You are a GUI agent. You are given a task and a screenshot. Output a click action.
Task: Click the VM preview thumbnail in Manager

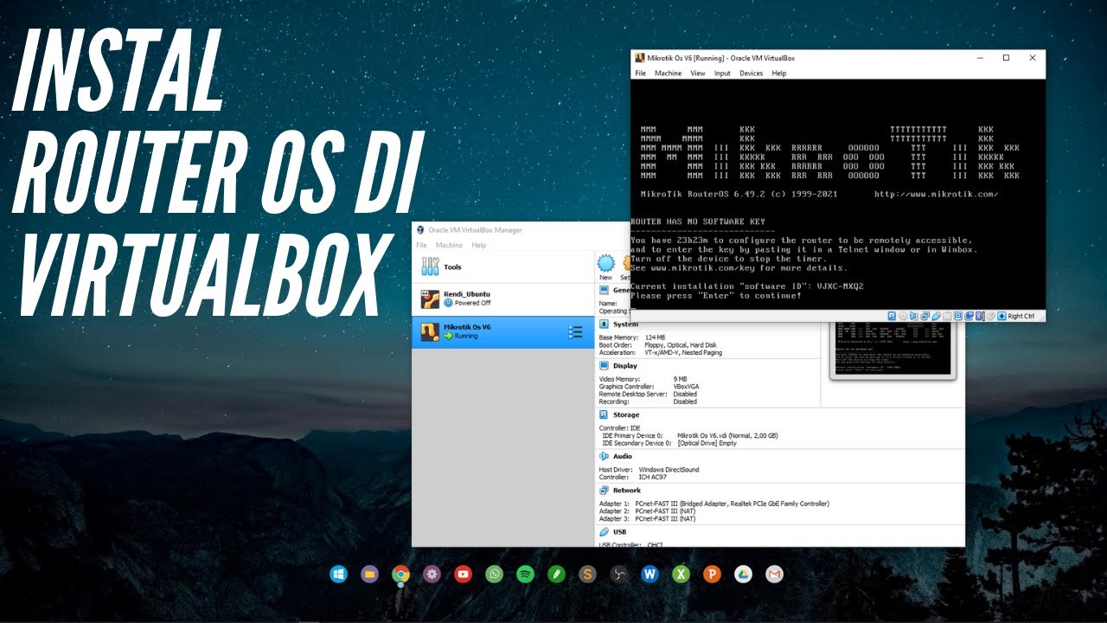point(892,350)
